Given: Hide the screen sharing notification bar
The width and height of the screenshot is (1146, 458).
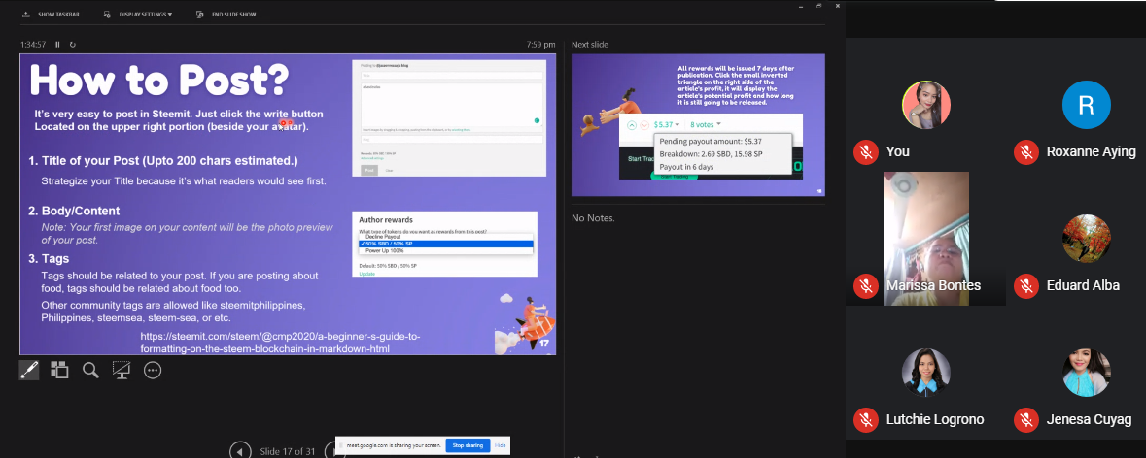Looking at the screenshot, I should [x=500, y=444].
